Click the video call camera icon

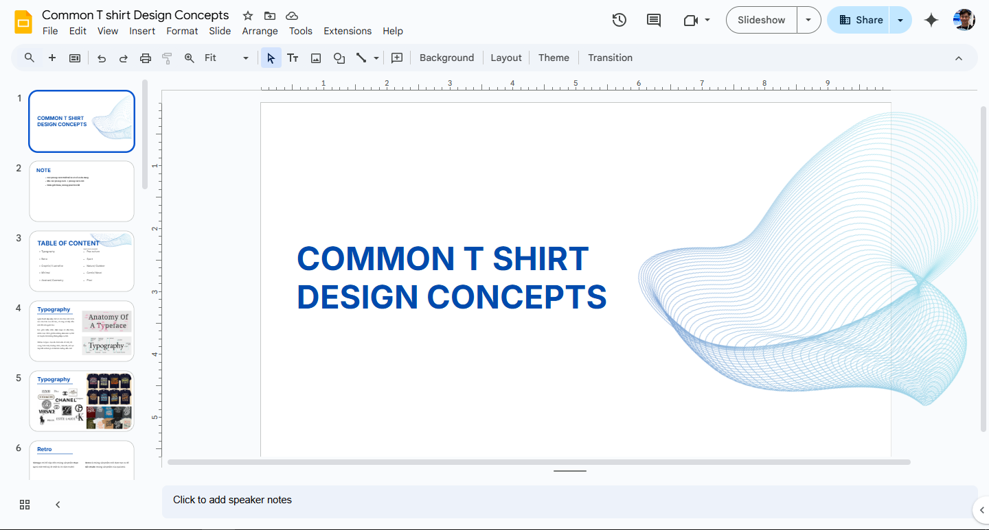click(x=691, y=21)
